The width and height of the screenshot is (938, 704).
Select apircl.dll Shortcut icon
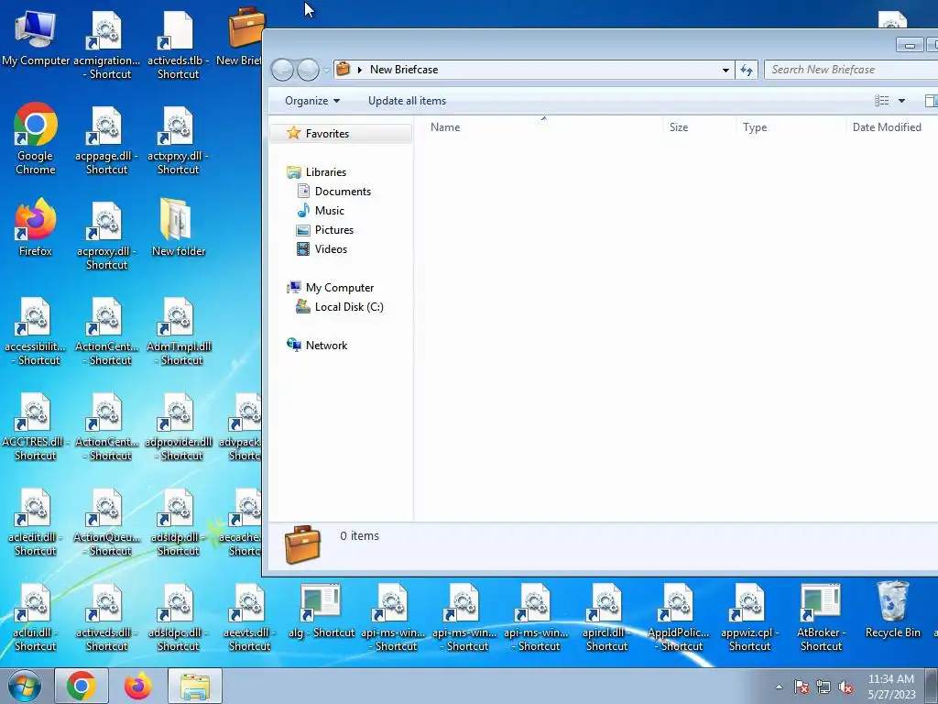tap(606, 617)
